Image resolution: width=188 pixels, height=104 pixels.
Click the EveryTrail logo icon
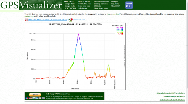71,20
